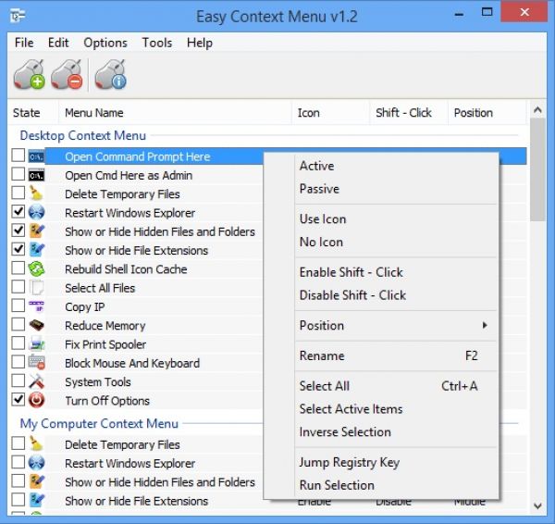The height and width of the screenshot is (524, 555).
Task: Click the System Tools wrench icon
Action: tap(36, 381)
